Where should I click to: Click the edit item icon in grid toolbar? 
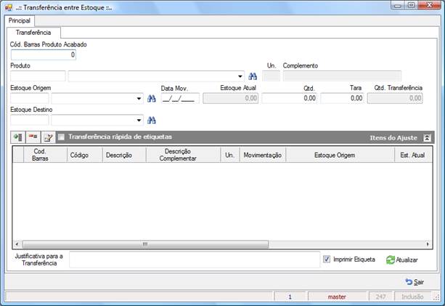[48, 137]
